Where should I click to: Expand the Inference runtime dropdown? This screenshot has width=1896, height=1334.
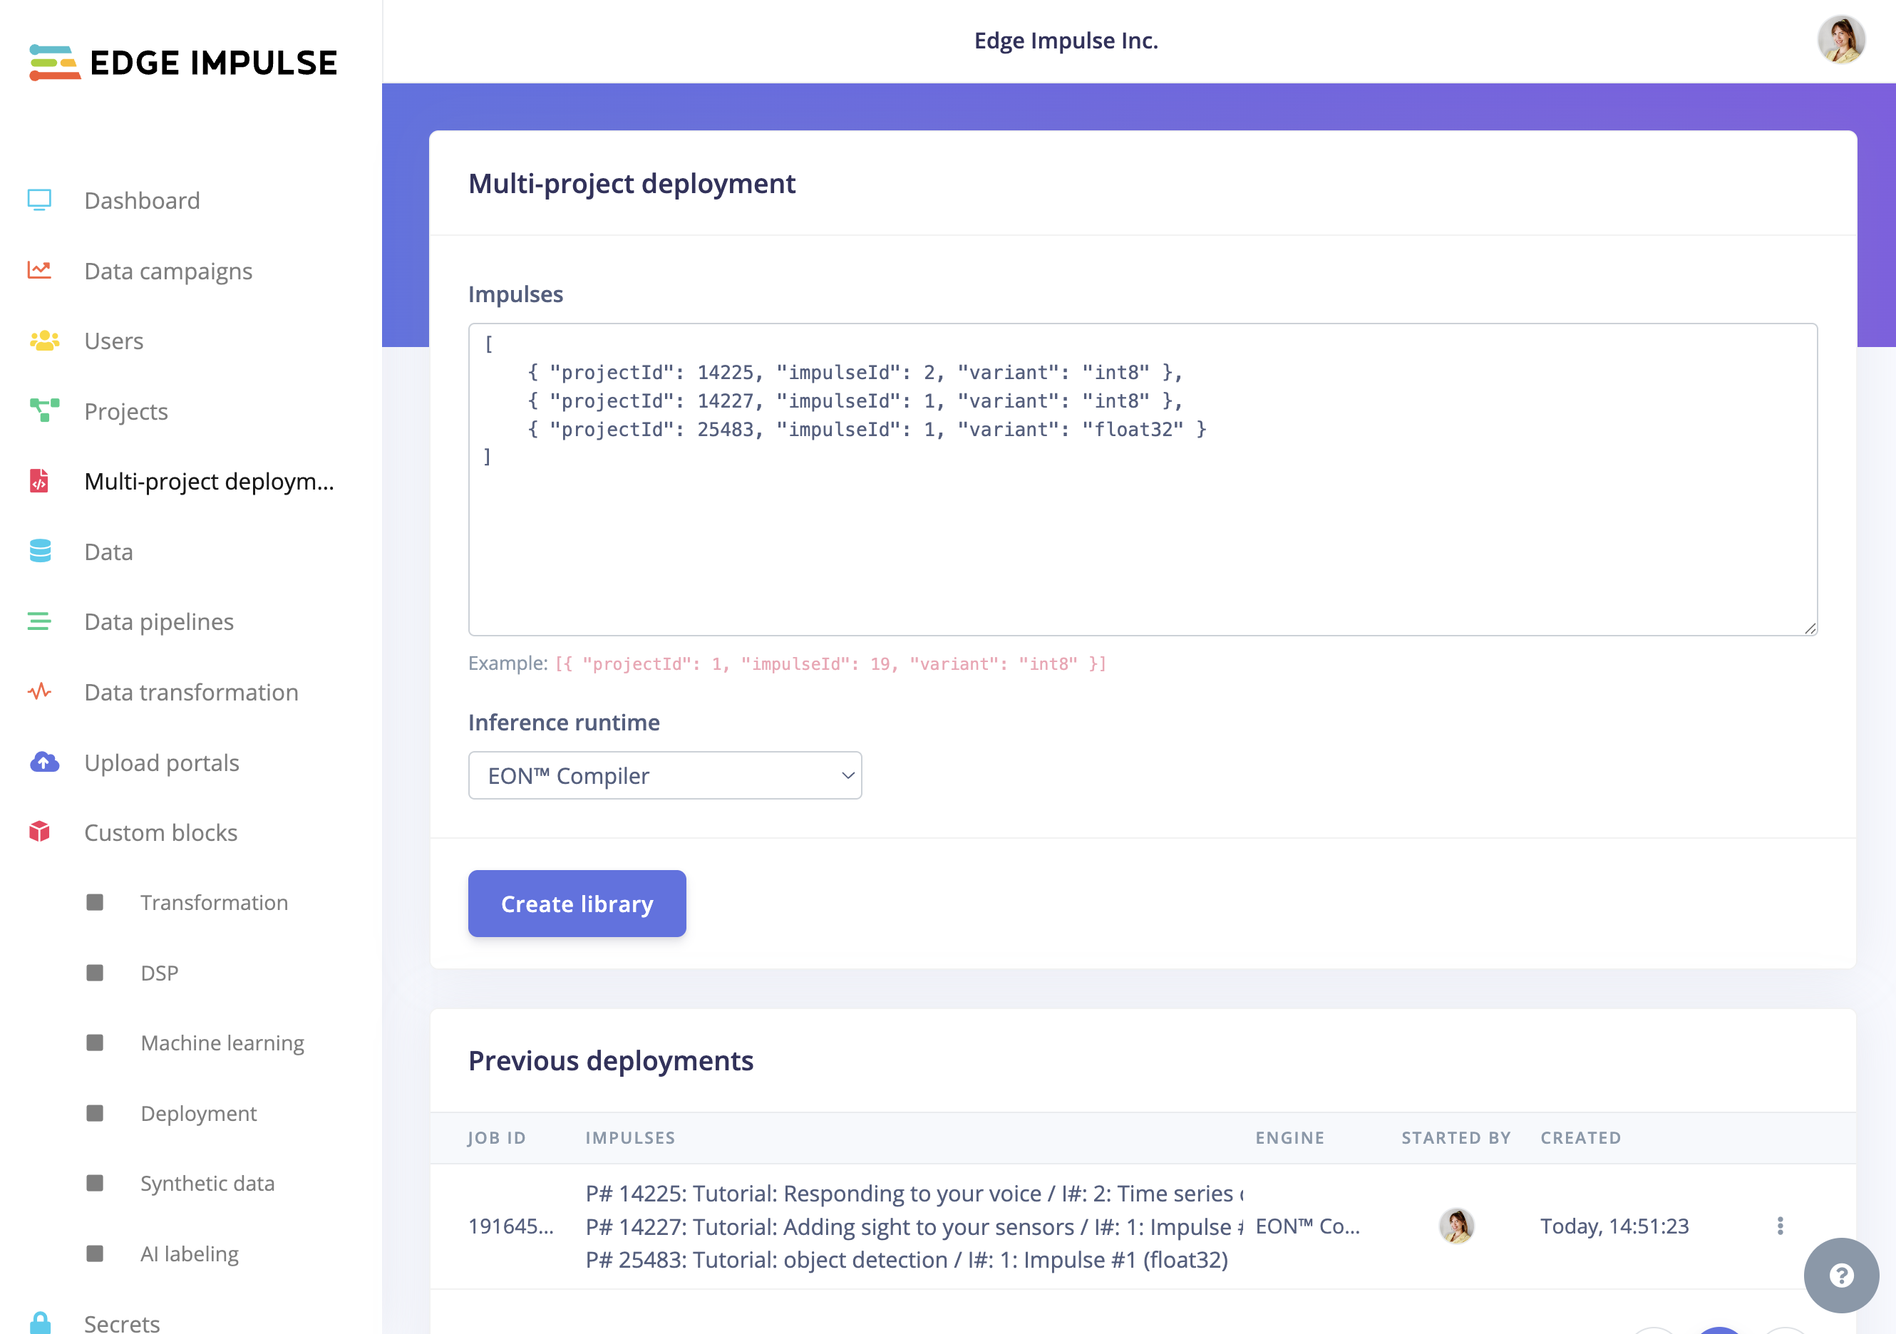pos(665,775)
